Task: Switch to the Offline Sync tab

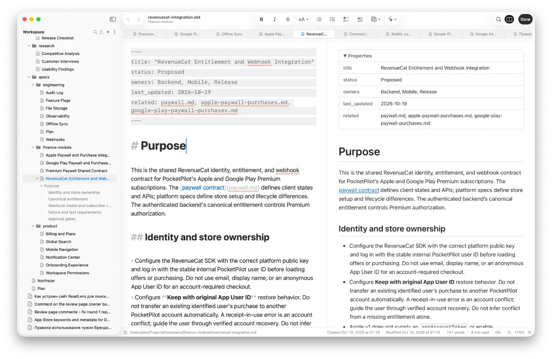Action: (x=229, y=34)
